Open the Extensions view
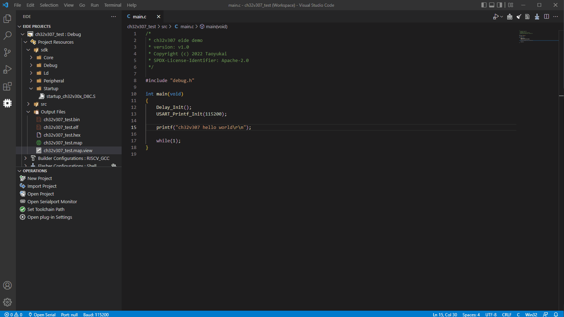 tap(7, 86)
